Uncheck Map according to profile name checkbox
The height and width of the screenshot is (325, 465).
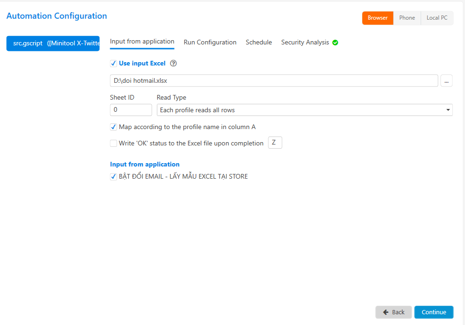[113, 127]
